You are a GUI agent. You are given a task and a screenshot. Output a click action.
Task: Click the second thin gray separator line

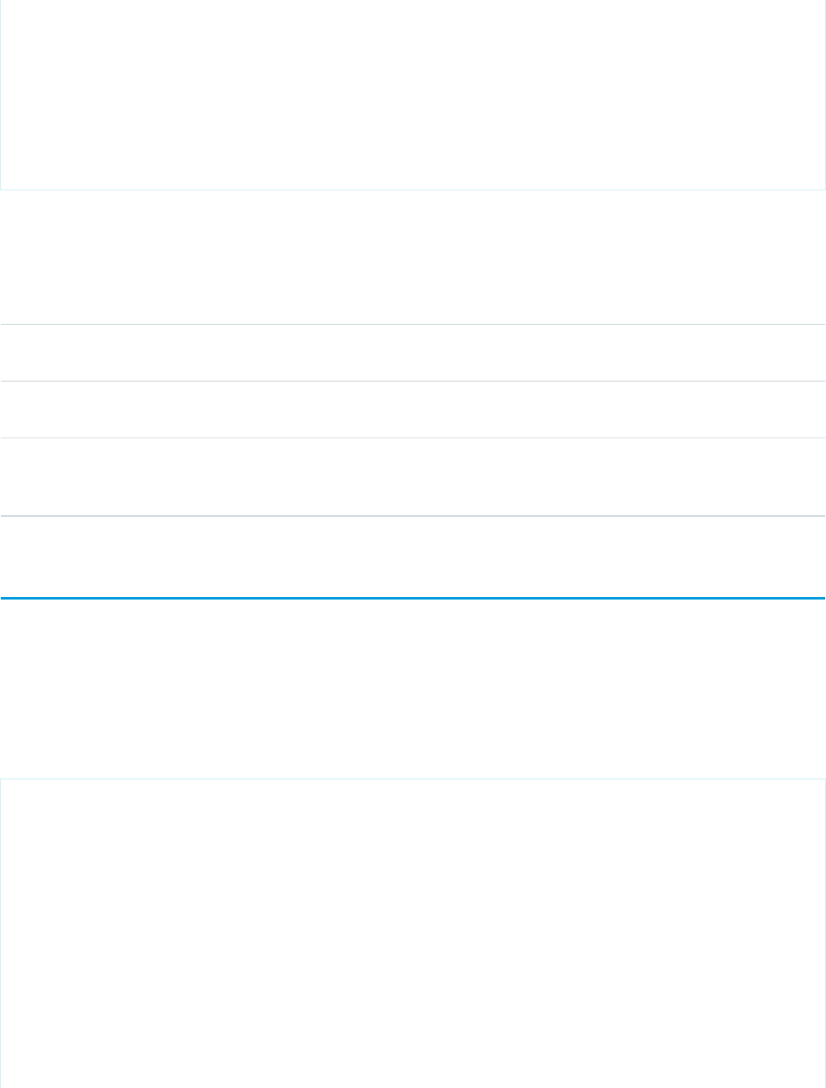tap(412, 381)
